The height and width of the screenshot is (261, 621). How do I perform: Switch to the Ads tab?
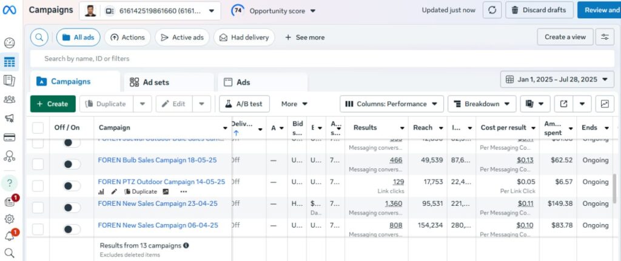click(243, 82)
